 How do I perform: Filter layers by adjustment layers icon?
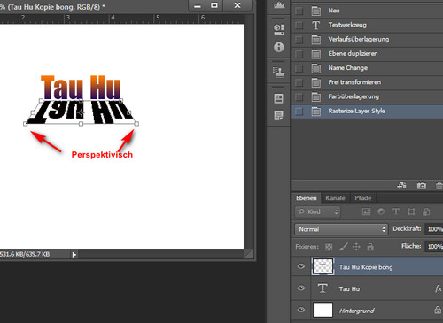pyautogui.click(x=381, y=211)
